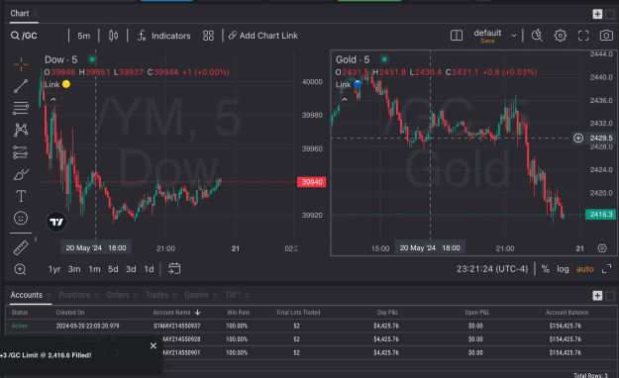Select the brush drawing tool
The image size is (619, 378).
pos(21,174)
